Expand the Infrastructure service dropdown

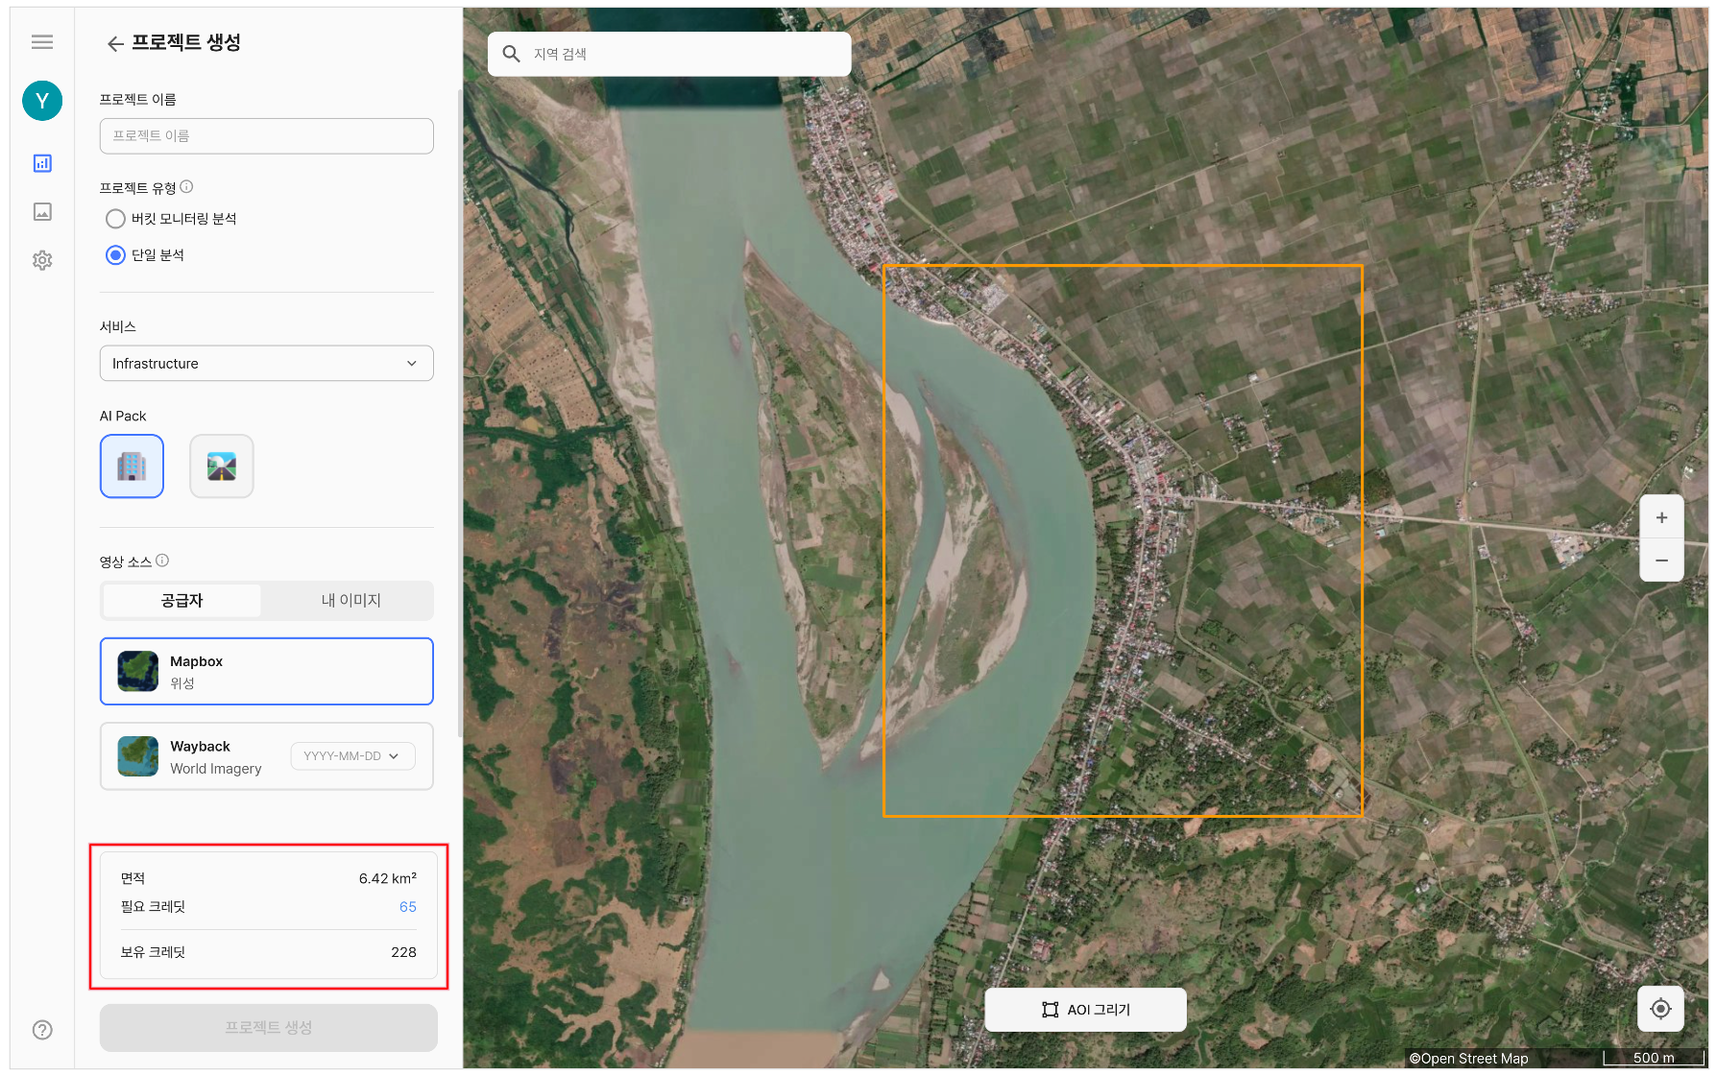click(x=267, y=364)
